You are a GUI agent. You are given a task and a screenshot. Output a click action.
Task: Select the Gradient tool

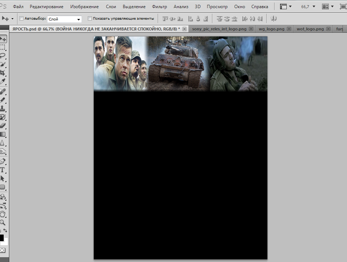coord(3,134)
